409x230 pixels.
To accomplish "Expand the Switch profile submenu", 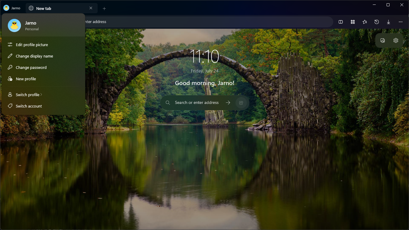I will click(43, 95).
